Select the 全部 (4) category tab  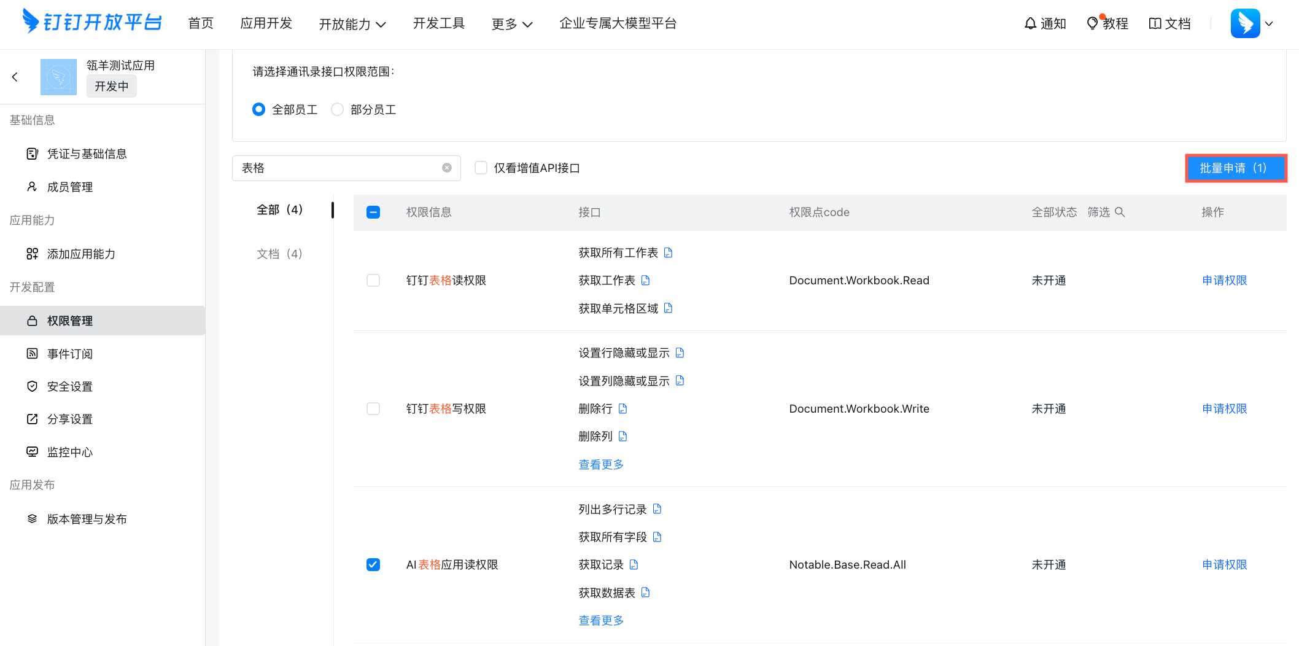pyautogui.click(x=280, y=210)
